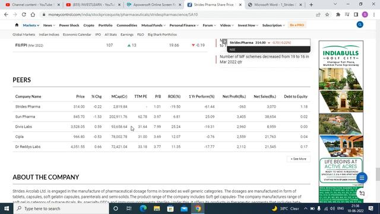Open the notification center icon
The height and width of the screenshot is (214, 380).
click(x=370, y=209)
